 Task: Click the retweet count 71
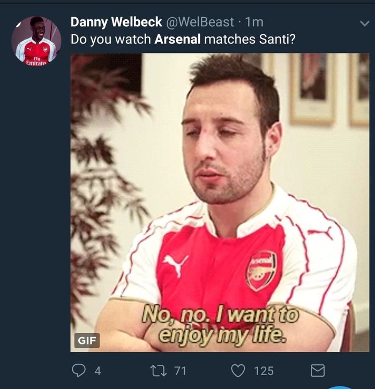click(x=180, y=371)
